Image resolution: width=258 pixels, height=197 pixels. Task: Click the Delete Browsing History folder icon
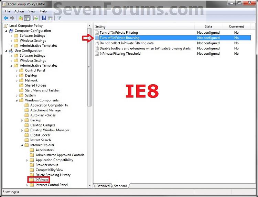point(32,175)
